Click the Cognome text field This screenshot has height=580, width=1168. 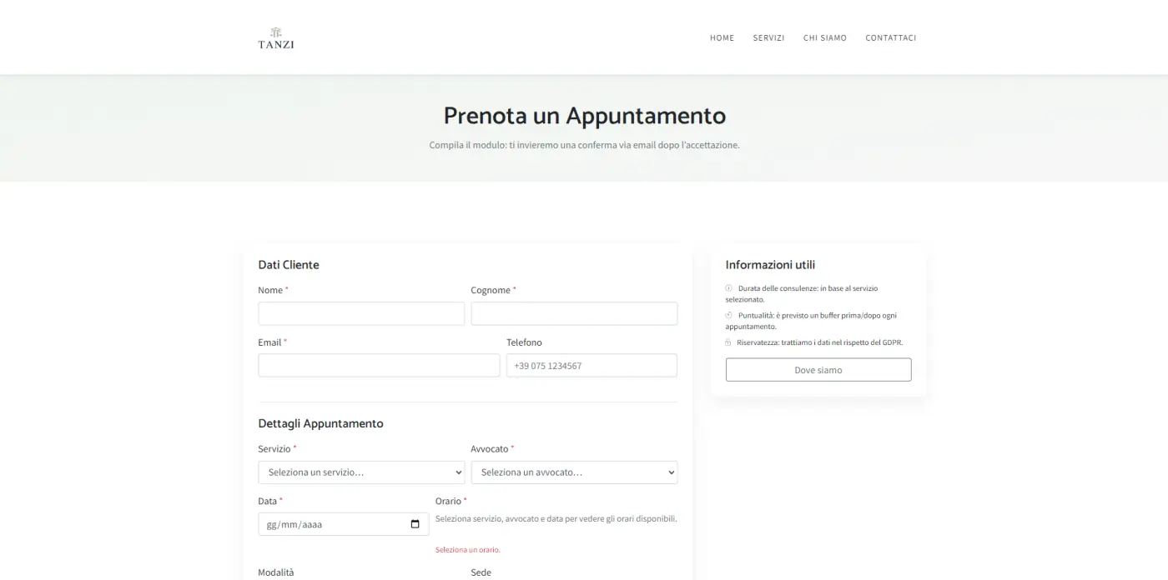tap(573, 313)
